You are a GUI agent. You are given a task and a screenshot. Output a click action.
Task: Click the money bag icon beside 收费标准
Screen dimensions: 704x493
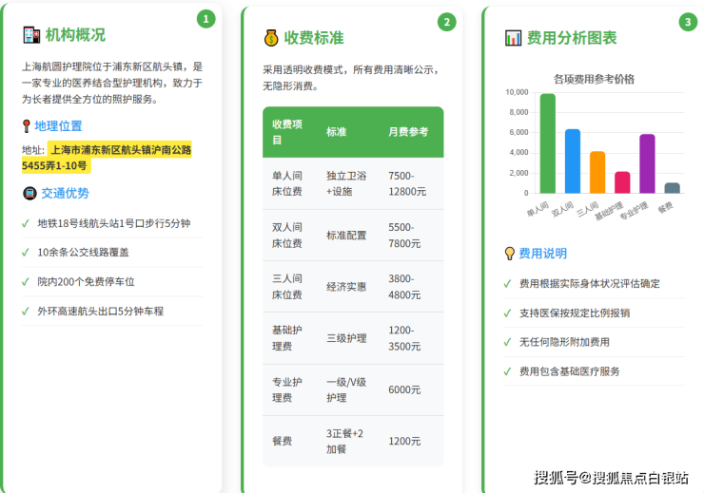click(x=271, y=38)
